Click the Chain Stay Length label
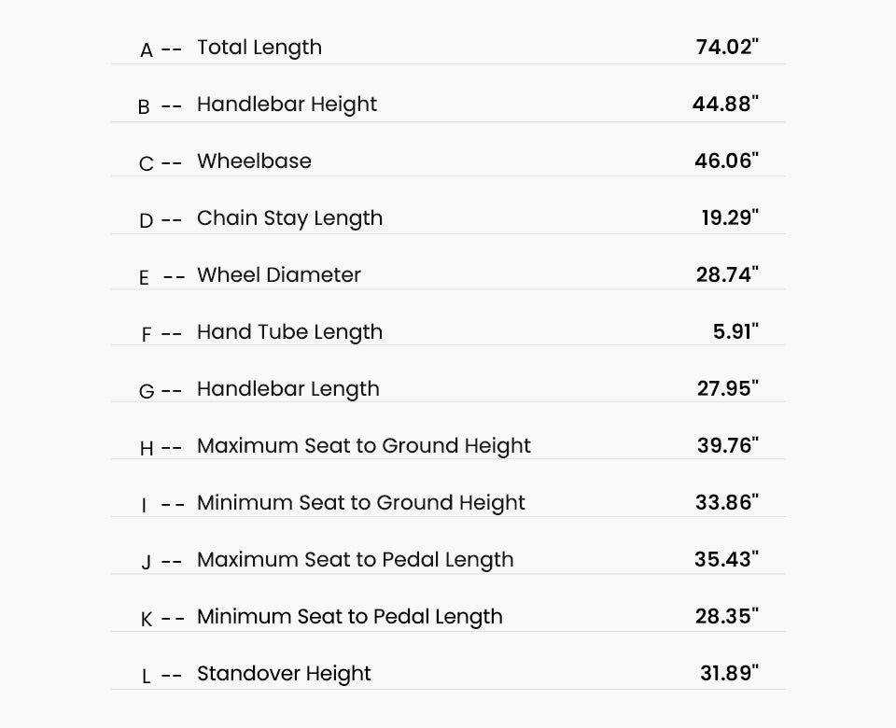 coord(289,218)
